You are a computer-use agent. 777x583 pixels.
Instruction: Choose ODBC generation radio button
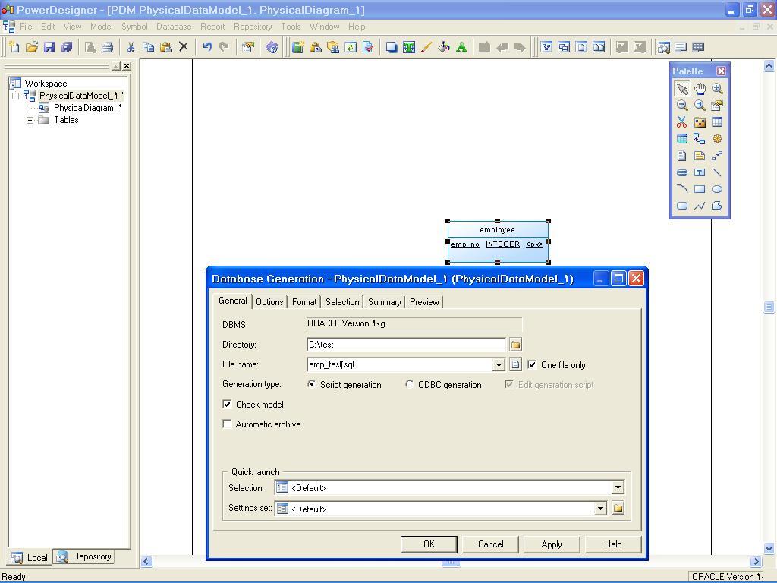click(410, 385)
